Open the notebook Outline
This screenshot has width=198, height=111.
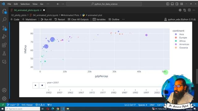click(x=114, y=19)
